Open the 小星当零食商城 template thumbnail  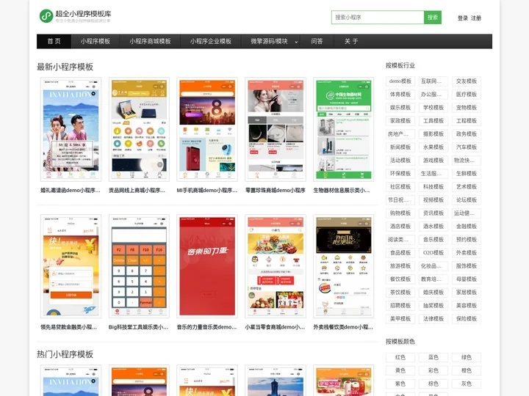(x=276, y=266)
